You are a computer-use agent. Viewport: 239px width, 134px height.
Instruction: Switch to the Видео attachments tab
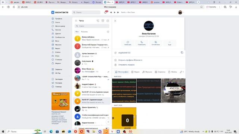pos(135,72)
